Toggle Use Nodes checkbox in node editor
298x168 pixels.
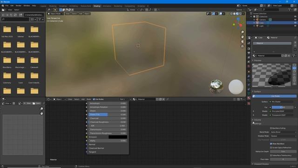coord(94,99)
